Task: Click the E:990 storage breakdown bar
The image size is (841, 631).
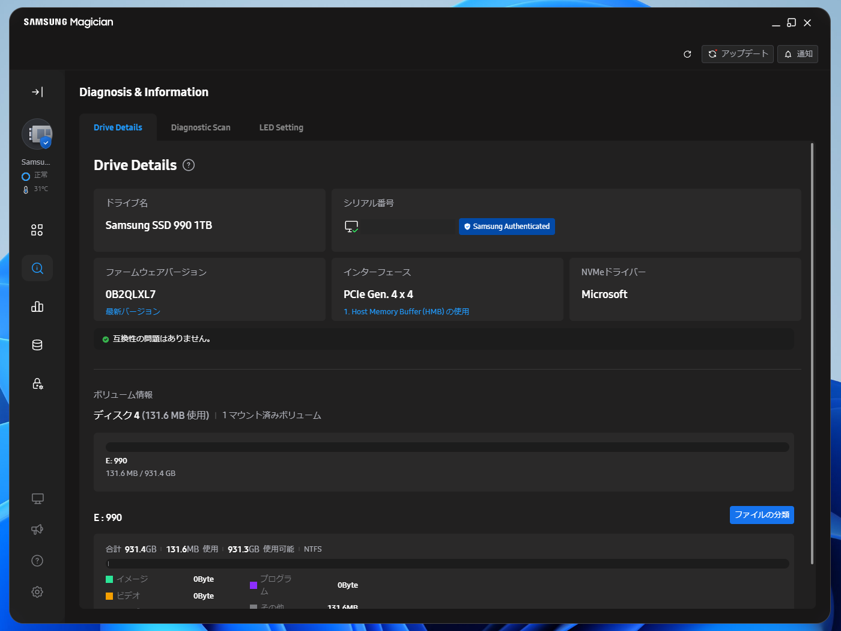Action: point(448,564)
